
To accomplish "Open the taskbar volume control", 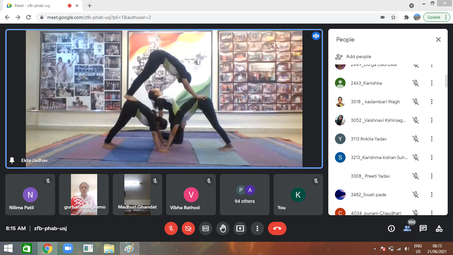I will tap(406, 248).
